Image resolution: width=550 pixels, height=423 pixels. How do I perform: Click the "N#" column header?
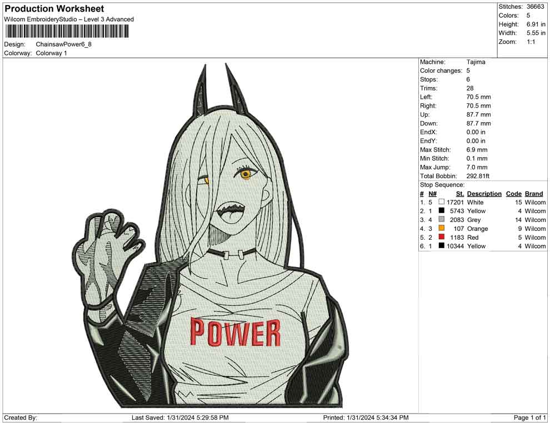tap(432, 194)
